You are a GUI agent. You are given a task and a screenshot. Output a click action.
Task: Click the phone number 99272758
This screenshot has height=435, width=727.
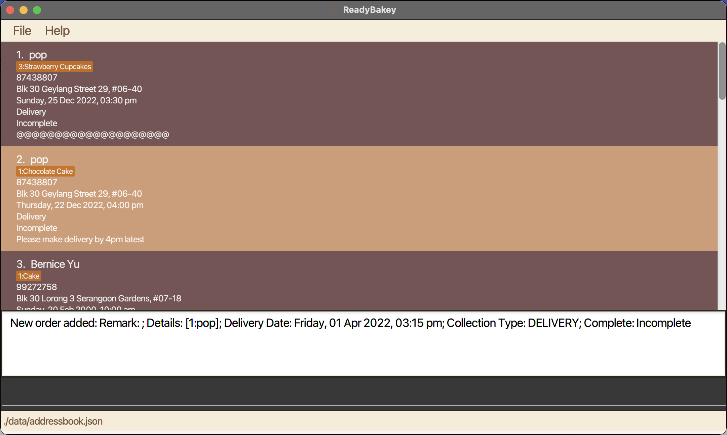pyautogui.click(x=37, y=287)
